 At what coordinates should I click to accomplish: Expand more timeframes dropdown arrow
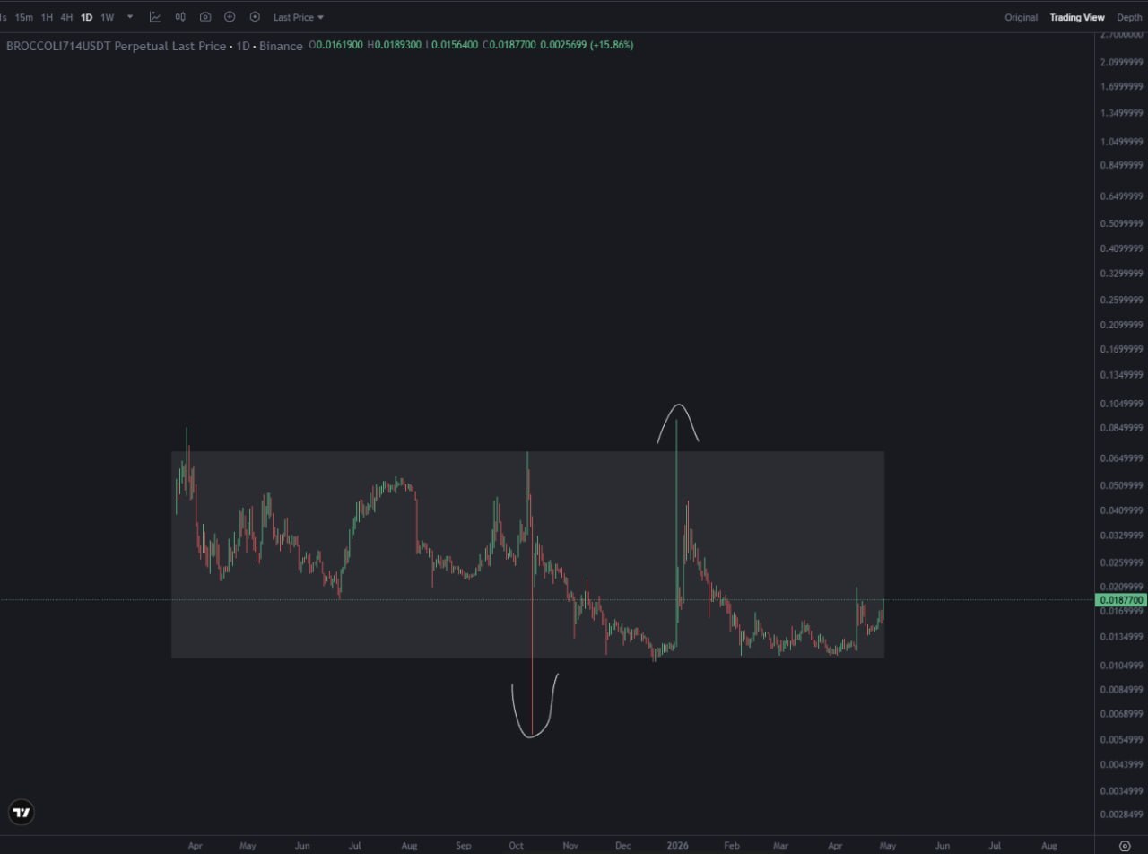pyautogui.click(x=130, y=17)
